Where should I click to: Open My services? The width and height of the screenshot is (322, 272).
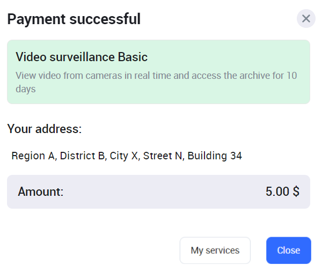pyautogui.click(x=215, y=251)
